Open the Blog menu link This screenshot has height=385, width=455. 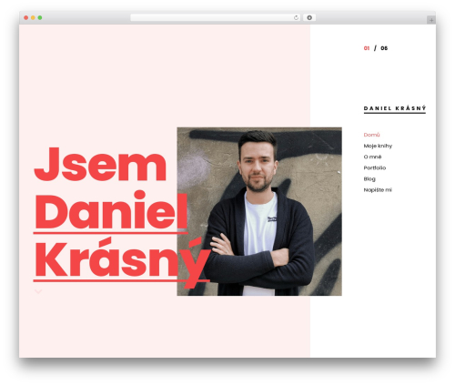click(369, 179)
